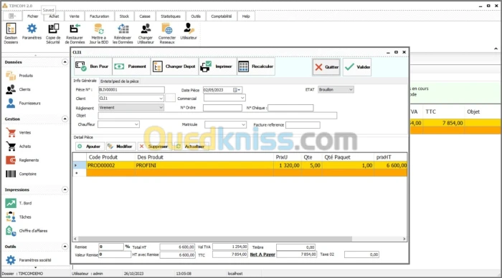
Task: Click Changer Utilisateur icon
Action: point(146,33)
